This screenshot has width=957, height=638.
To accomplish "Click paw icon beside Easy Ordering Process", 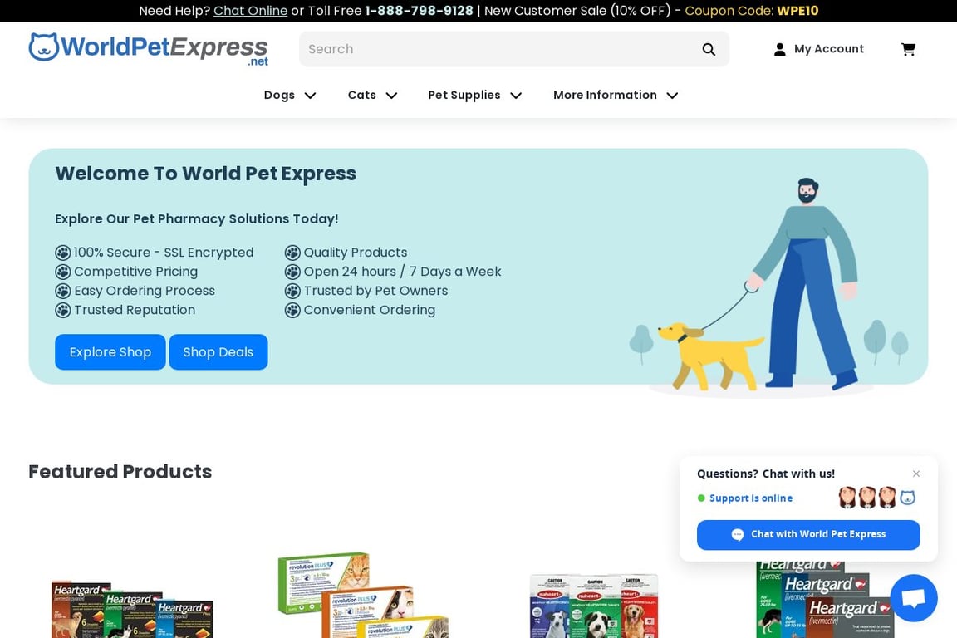I will tap(63, 292).
